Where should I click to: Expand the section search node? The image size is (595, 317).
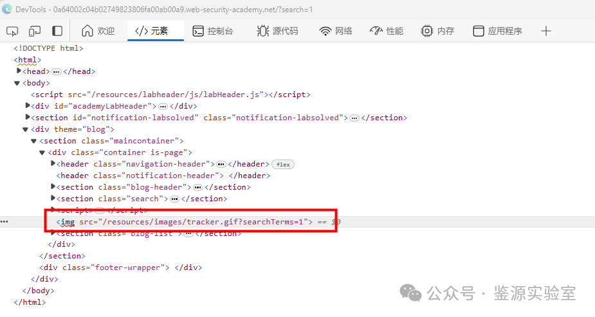53,199
